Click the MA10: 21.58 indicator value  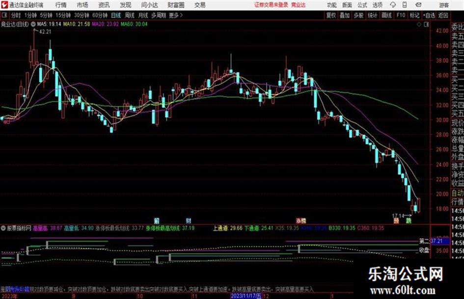tap(76, 24)
